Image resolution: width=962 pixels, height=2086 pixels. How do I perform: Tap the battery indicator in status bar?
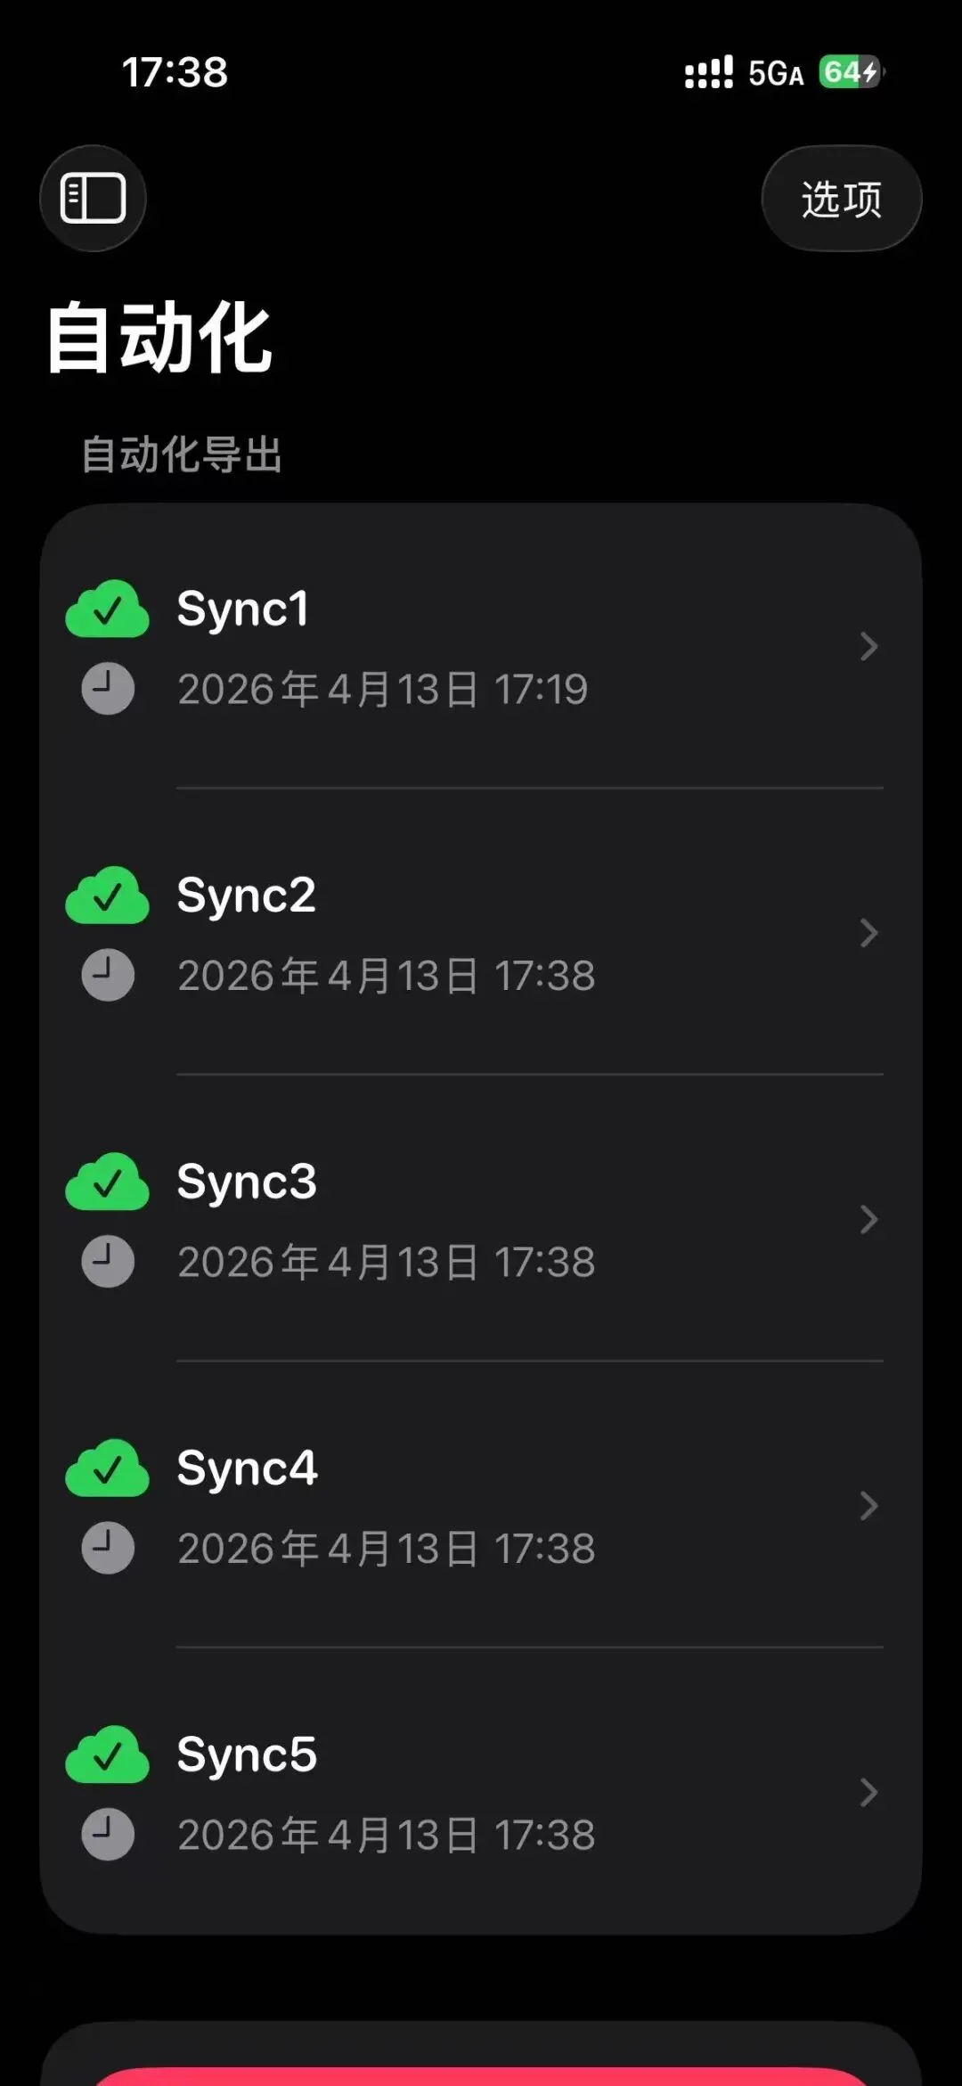click(852, 72)
